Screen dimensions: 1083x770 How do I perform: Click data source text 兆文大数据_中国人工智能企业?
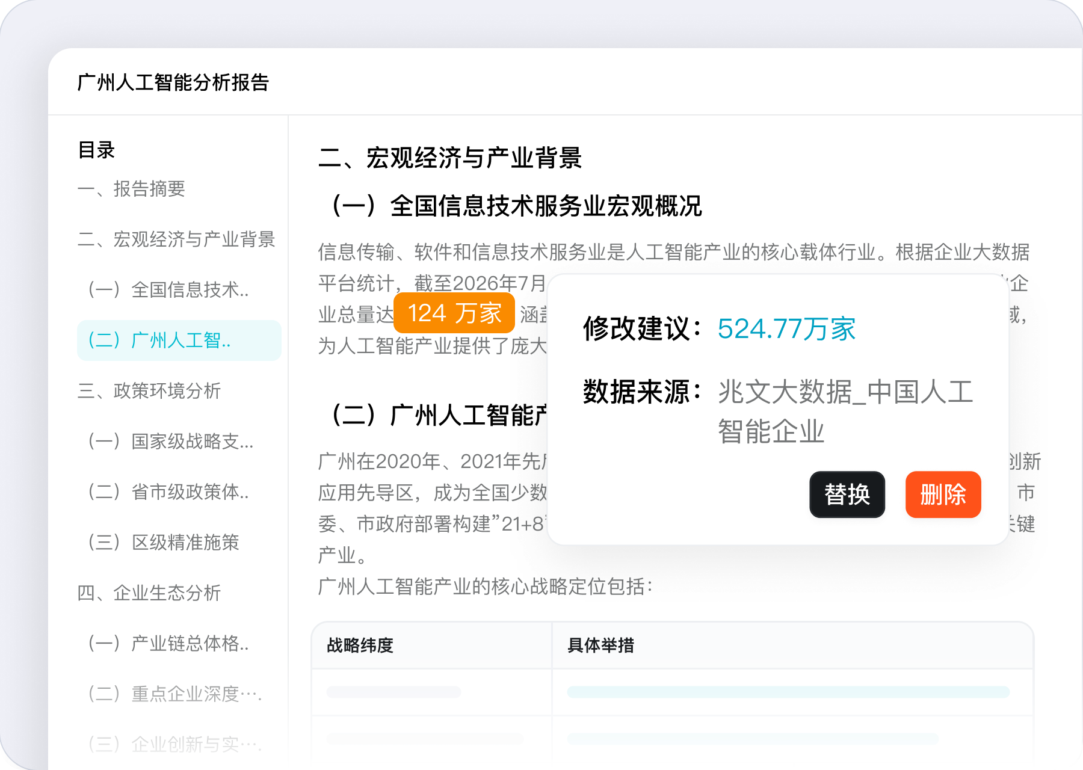click(845, 412)
